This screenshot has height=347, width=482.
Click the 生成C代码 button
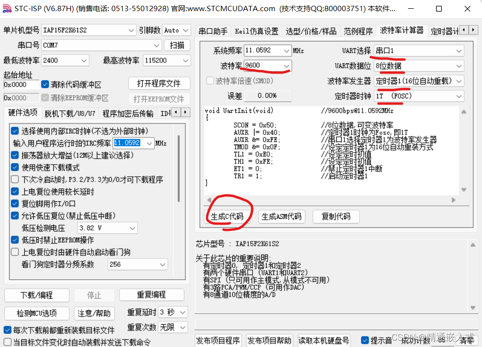click(228, 216)
